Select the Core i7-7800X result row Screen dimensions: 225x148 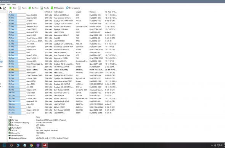click(x=63, y=29)
